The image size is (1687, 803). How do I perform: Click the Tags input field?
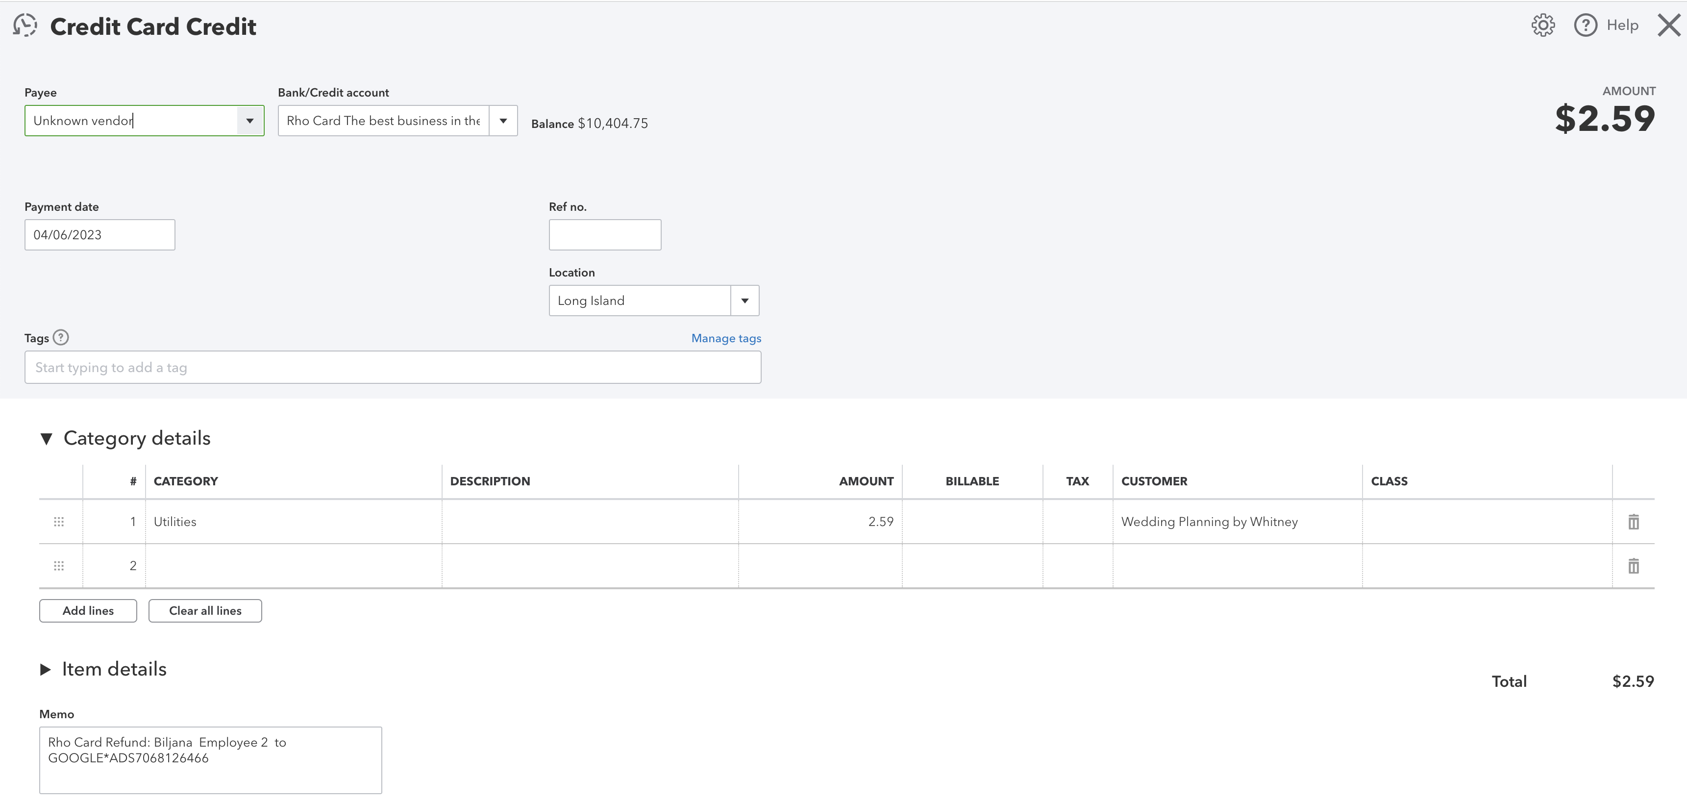tap(393, 368)
